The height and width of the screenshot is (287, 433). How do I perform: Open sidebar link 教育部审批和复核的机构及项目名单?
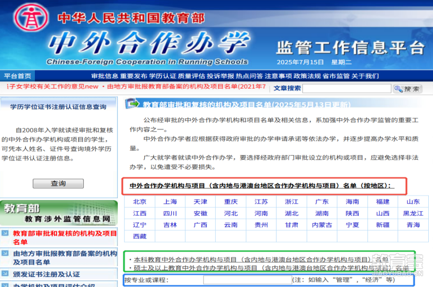[65, 237]
